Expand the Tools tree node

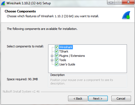[52, 60]
